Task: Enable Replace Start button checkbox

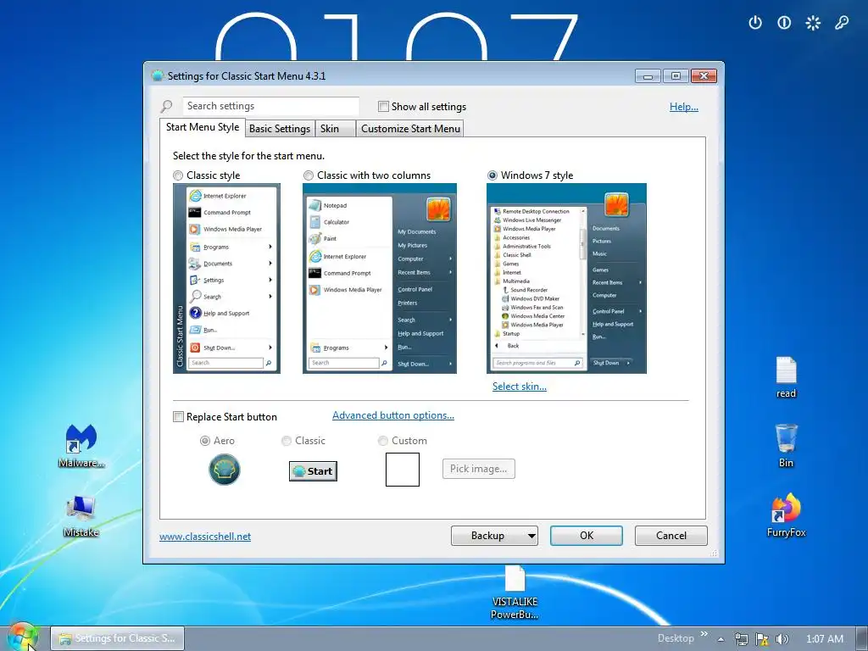Action: 178,417
